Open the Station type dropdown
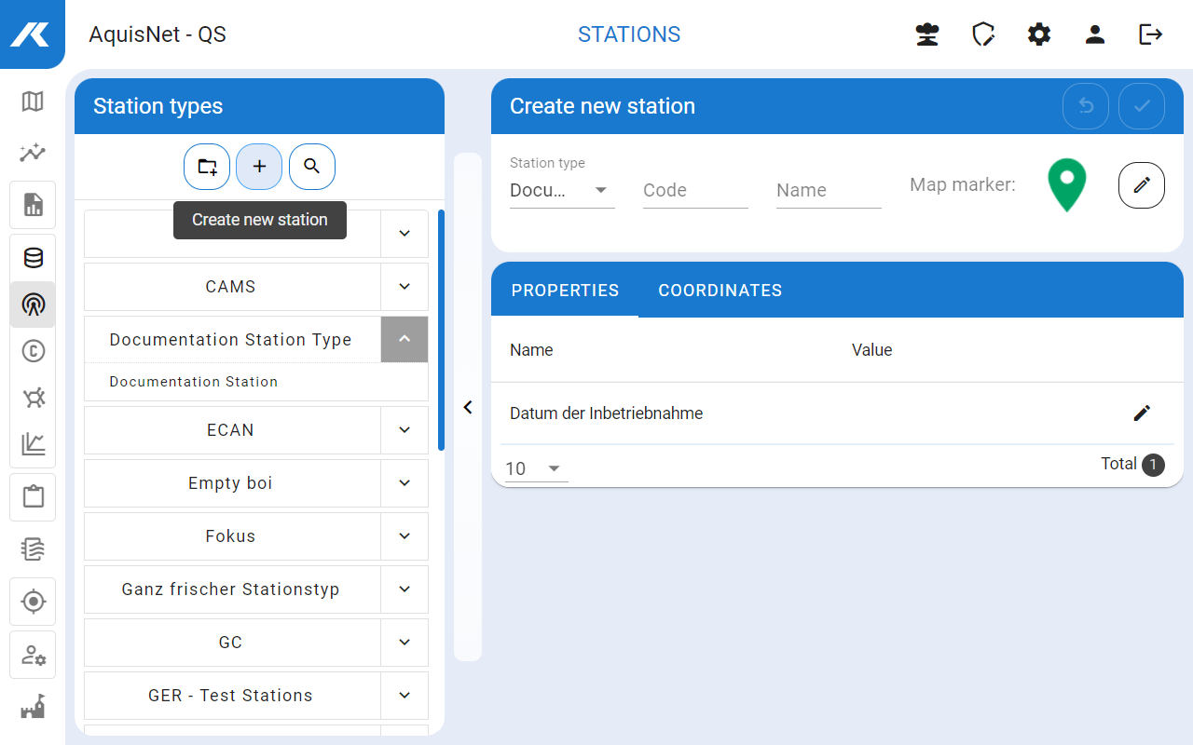 (x=561, y=191)
